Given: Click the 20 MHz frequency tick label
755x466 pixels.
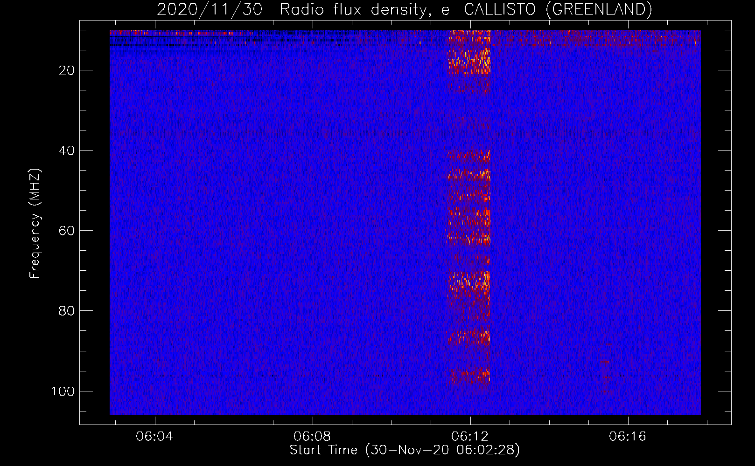Looking at the screenshot, I should click(x=67, y=70).
